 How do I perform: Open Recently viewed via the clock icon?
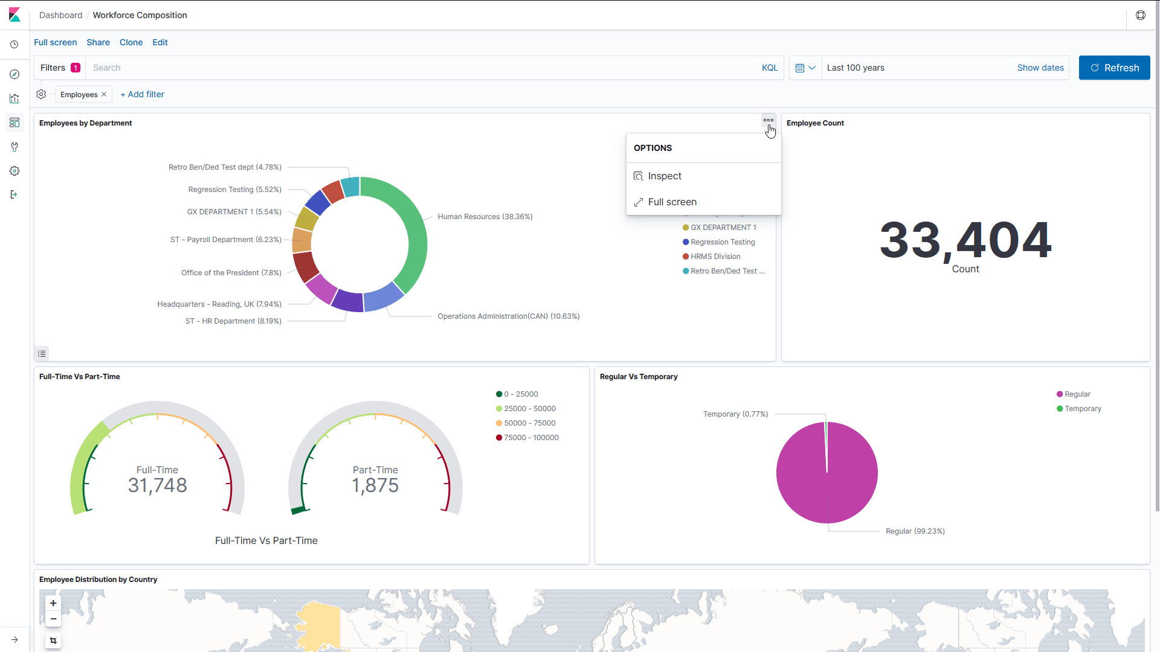pos(14,44)
